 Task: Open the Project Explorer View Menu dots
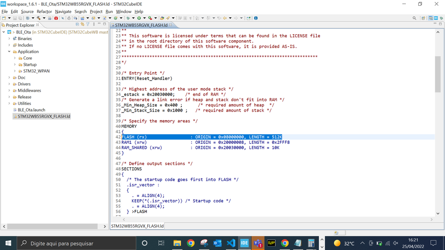(x=94, y=24)
